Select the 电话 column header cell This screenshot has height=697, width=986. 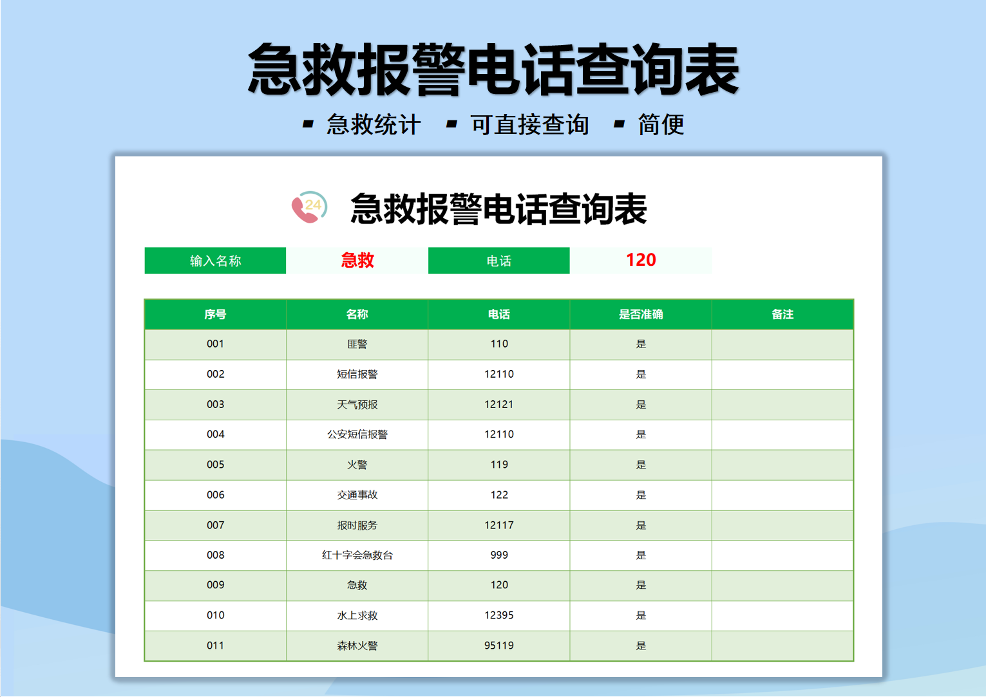tap(498, 315)
